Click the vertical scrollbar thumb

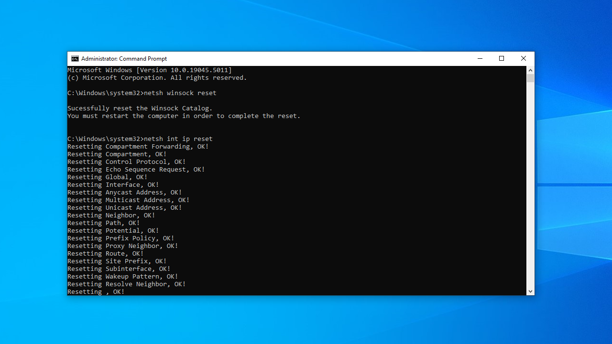530,78
